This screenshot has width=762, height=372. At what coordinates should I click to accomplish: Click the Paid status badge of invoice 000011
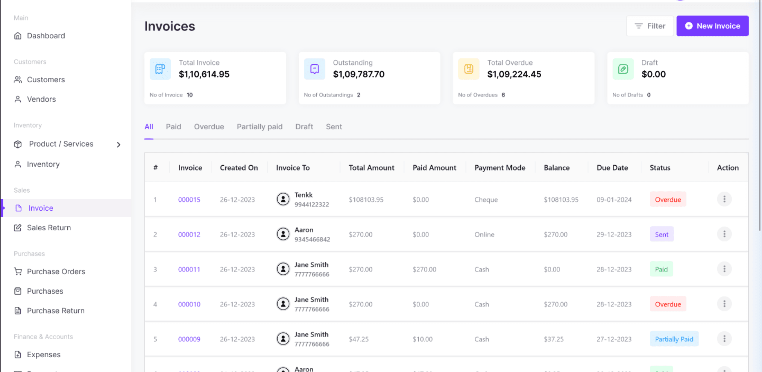click(661, 269)
